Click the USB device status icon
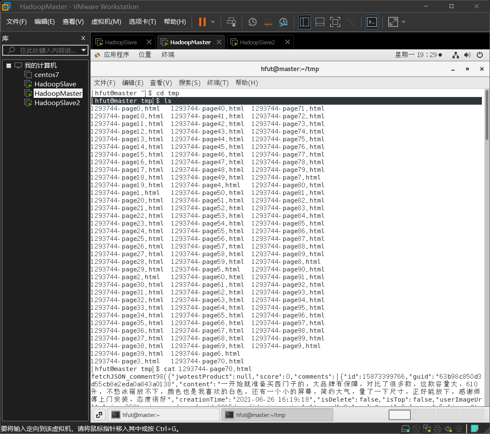Screen dimensions: 490x434 pos(459,429)
